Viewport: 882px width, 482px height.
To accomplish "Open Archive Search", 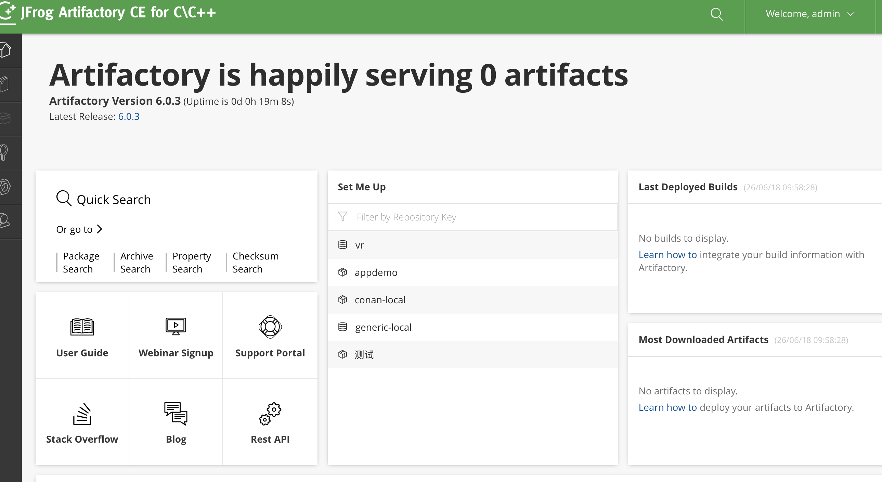I will 137,263.
